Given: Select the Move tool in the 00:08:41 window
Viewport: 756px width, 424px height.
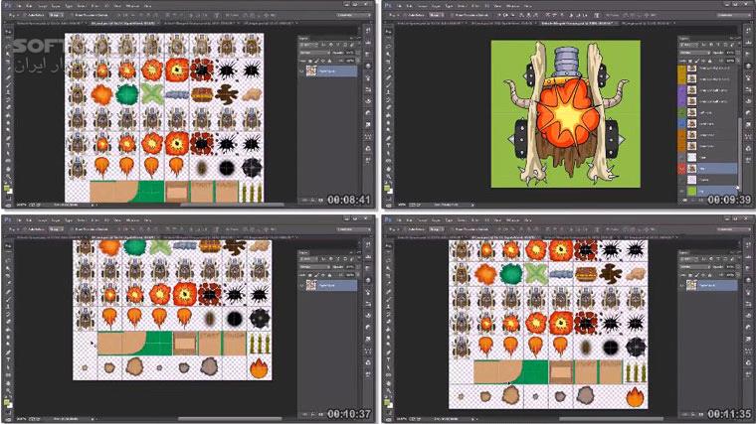Looking at the screenshot, I should pyautogui.click(x=8, y=32).
